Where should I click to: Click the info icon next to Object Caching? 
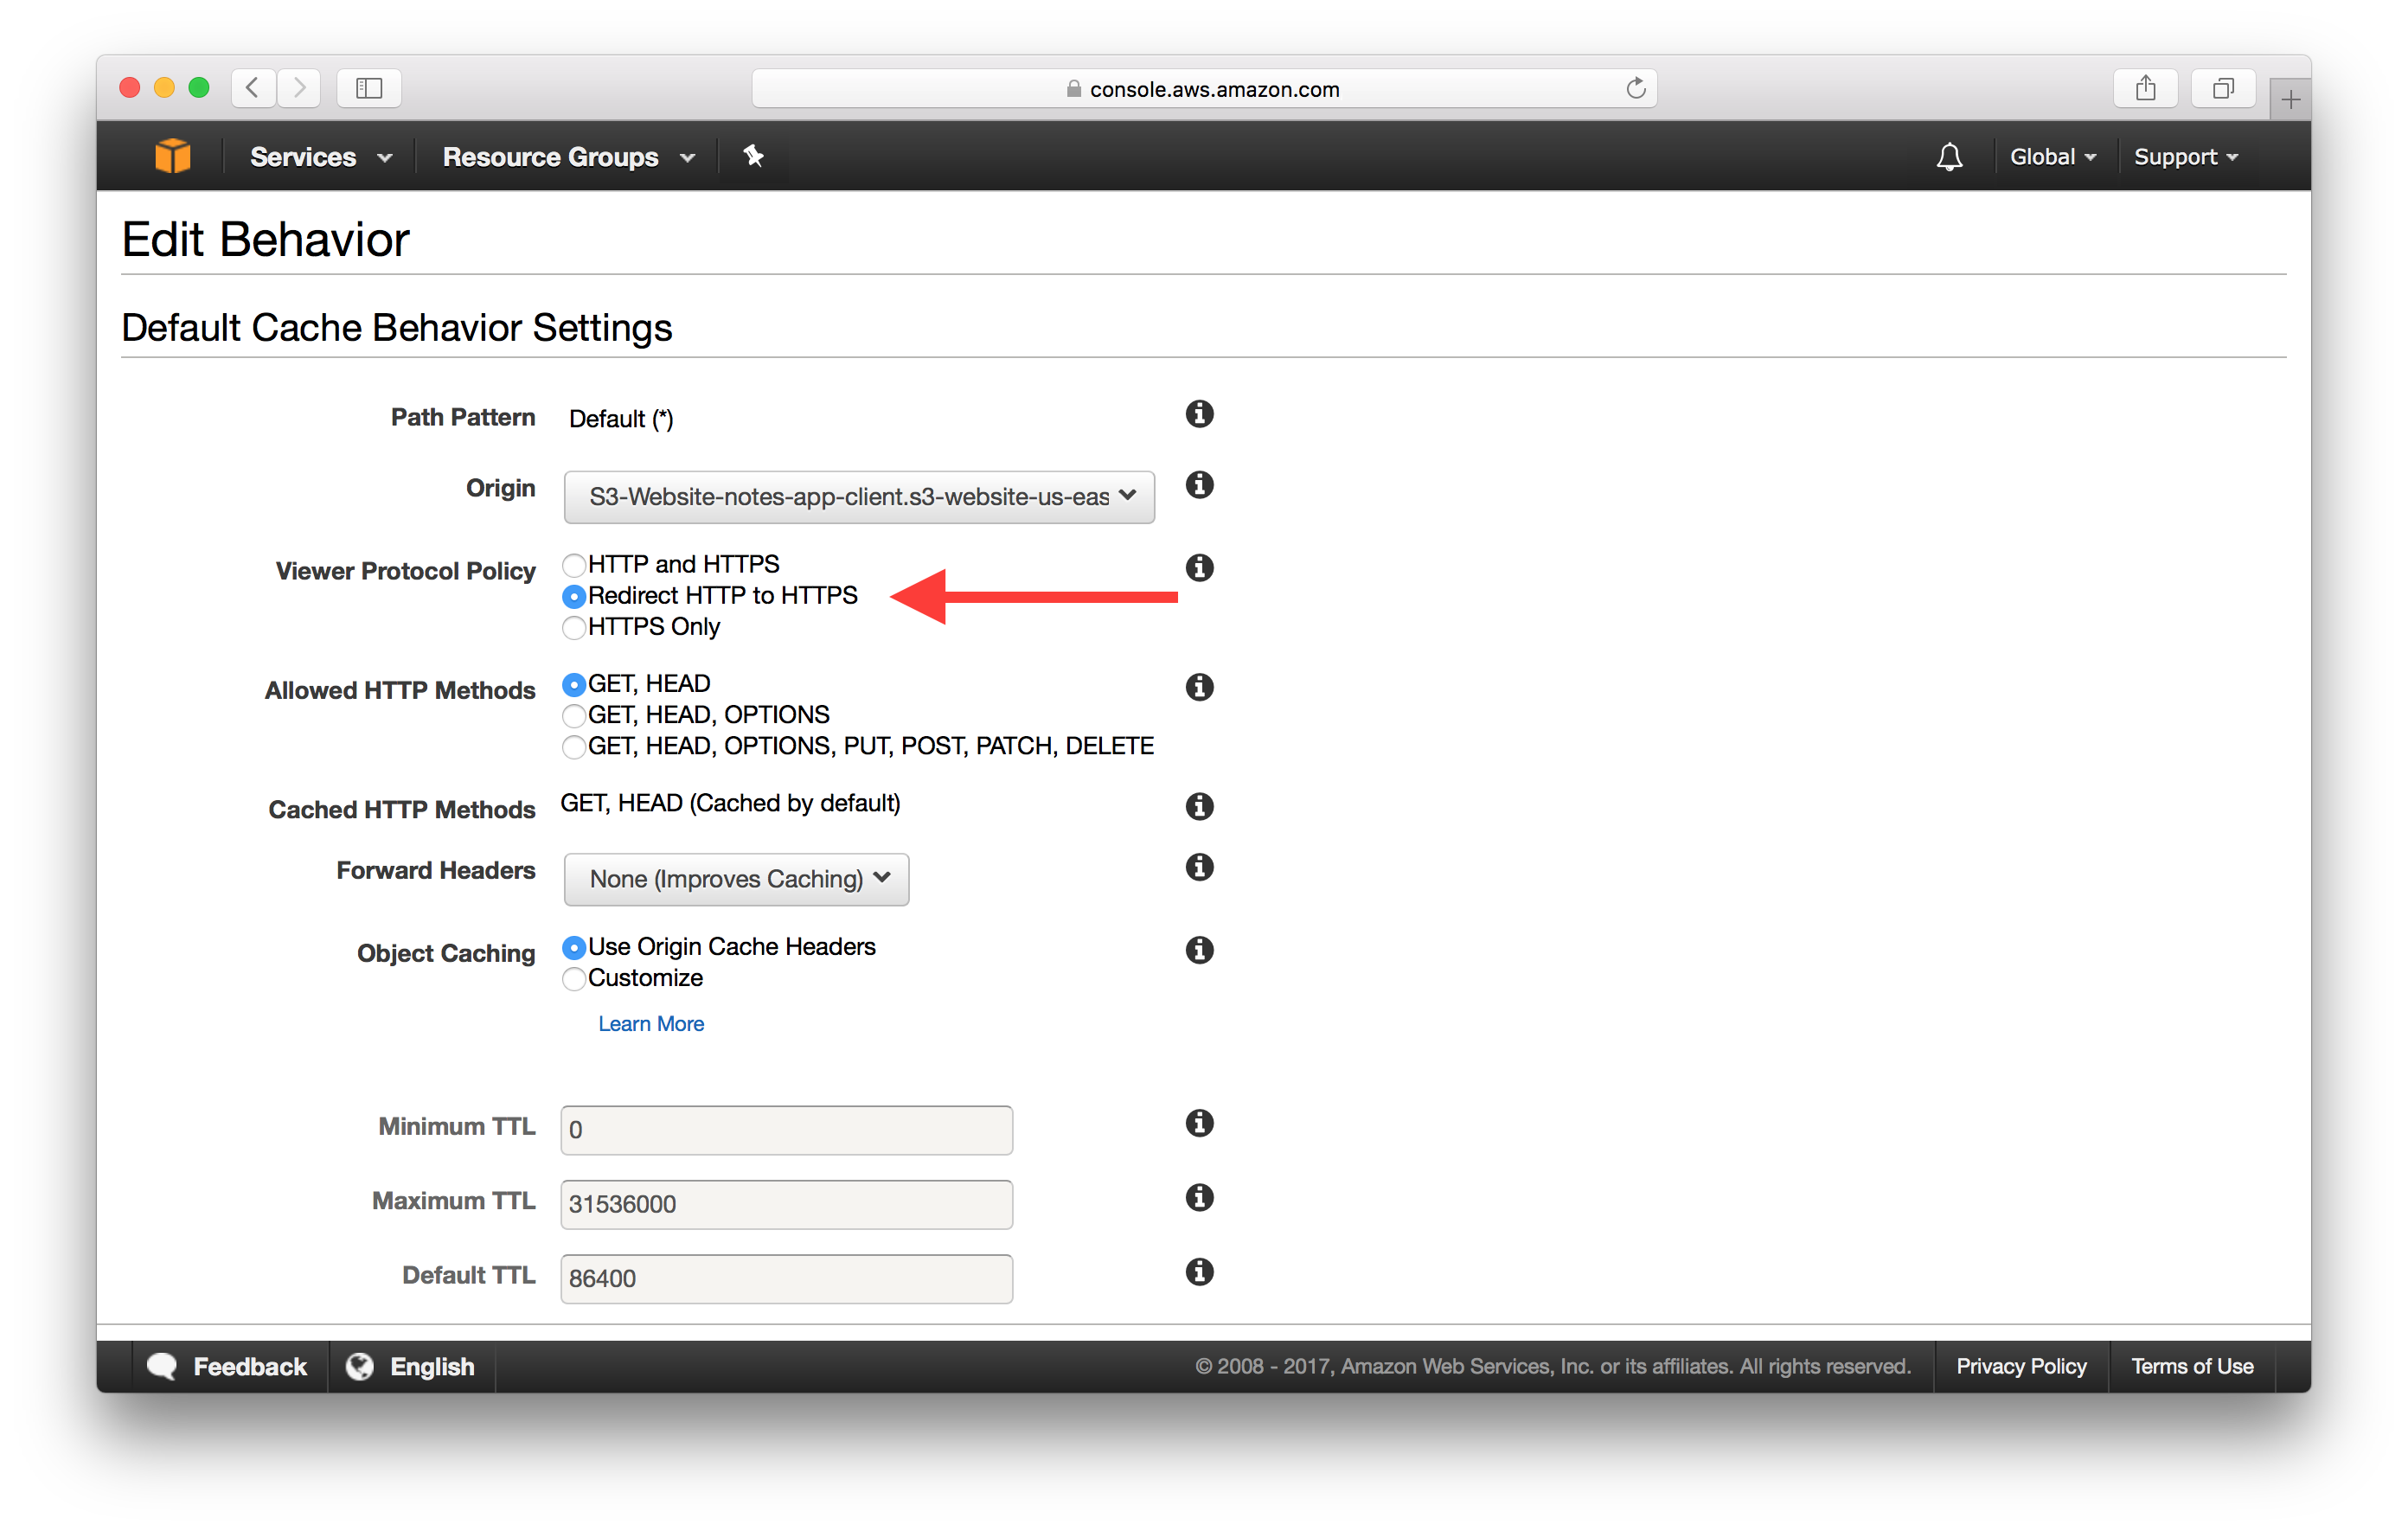[x=1199, y=950]
